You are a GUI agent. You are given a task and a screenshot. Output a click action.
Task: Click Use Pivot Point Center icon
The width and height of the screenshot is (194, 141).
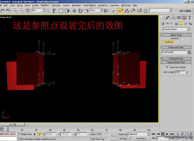(106, 11)
